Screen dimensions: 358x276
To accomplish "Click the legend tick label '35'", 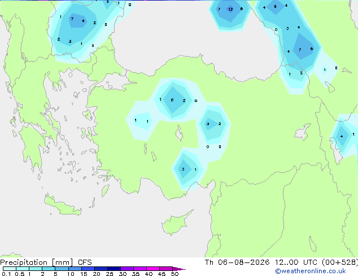I will [x=136, y=274].
